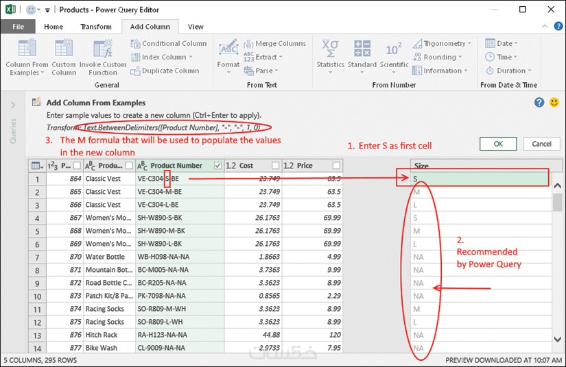
Task: Click the feedback smiley in title bar
Action: click(32, 10)
